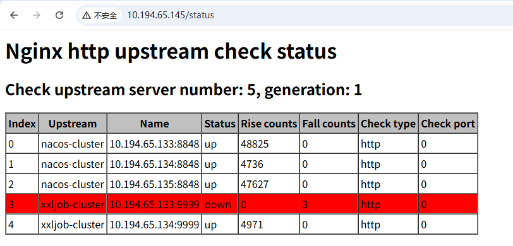This screenshot has width=513, height=246.
Task: Click 'http' check type for 10.194.65.133:8848
Action: (371, 144)
